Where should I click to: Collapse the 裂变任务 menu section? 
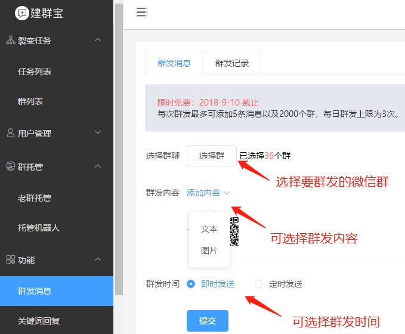(x=98, y=40)
